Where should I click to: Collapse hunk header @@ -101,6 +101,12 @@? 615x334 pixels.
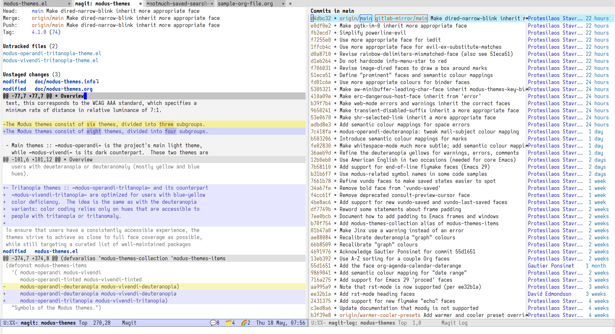pyautogui.click(x=154, y=159)
